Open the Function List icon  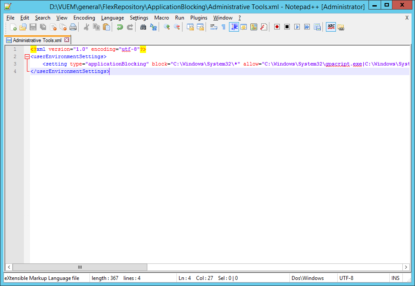tap(264, 27)
